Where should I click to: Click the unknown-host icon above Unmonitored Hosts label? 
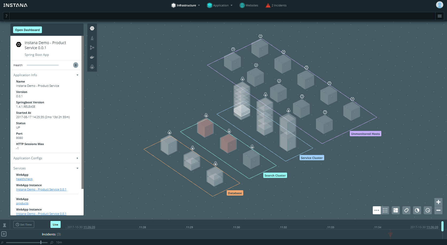click(352, 99)
